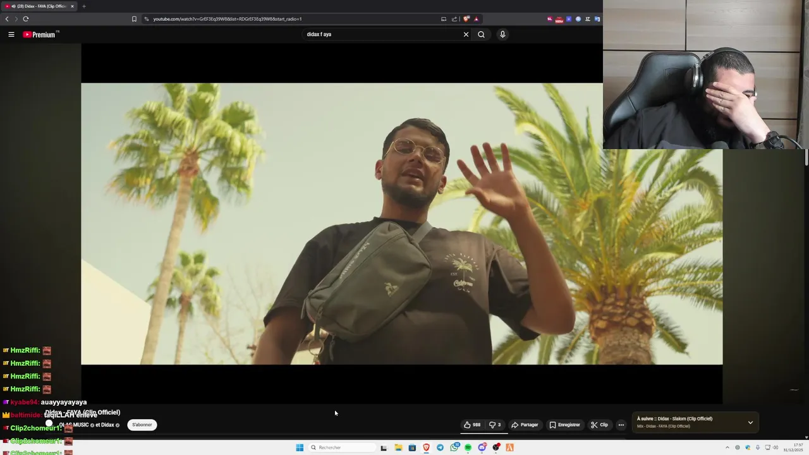Show hidden system tray icons
The height and width of the screenshot is (455, 809).
click(727, 447)
